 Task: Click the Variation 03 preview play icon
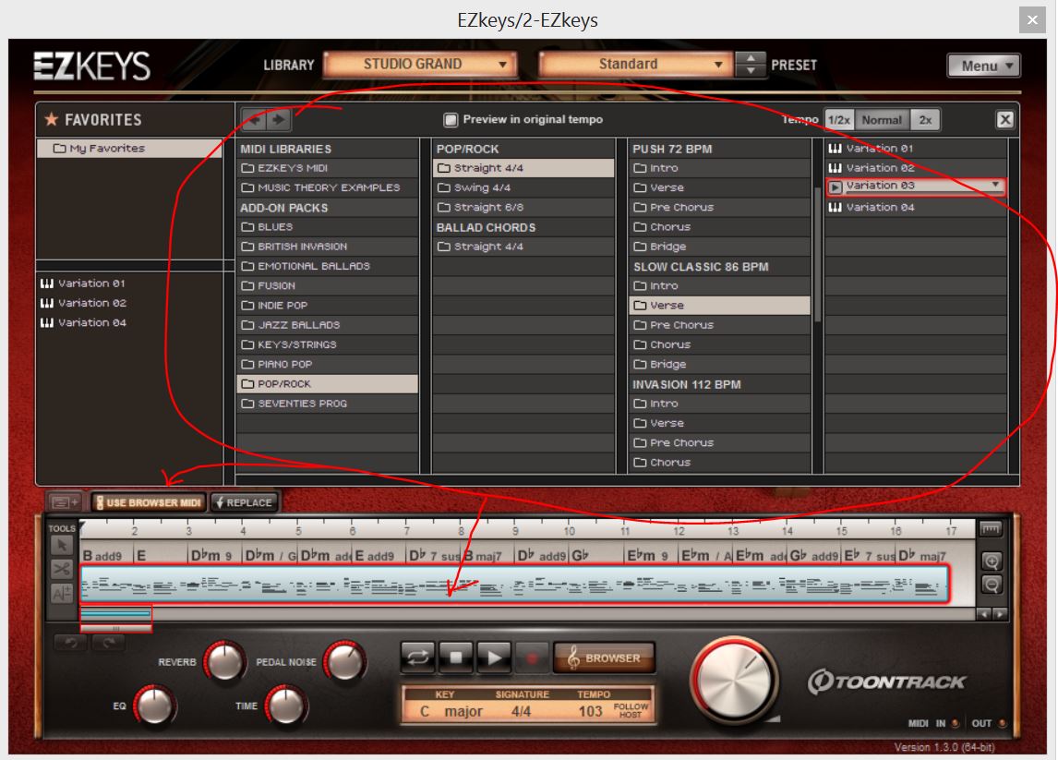click(836, 187)
